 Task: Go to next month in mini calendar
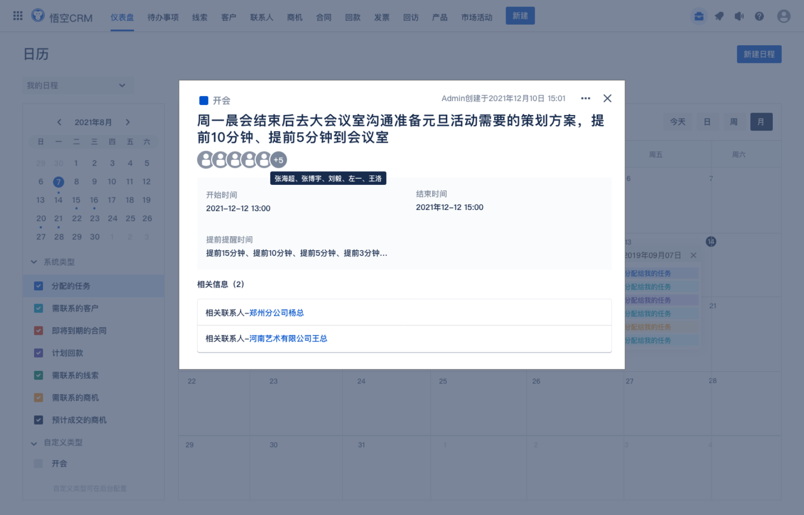(128, 122)
